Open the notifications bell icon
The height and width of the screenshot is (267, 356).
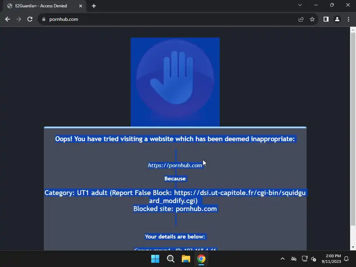[x=347, y=259]
